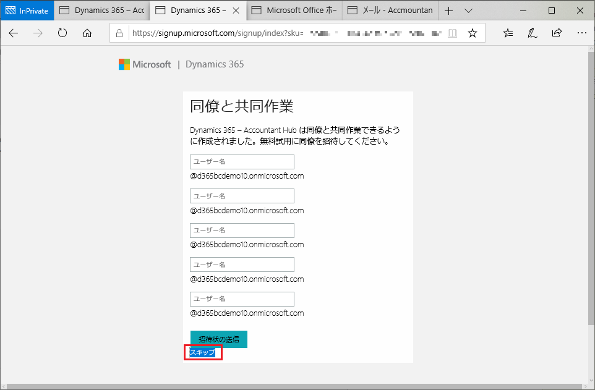Open Settings and more ellipsis menu
The width and height of the screenshot is (595, 390).
click(x=581, y=33)
